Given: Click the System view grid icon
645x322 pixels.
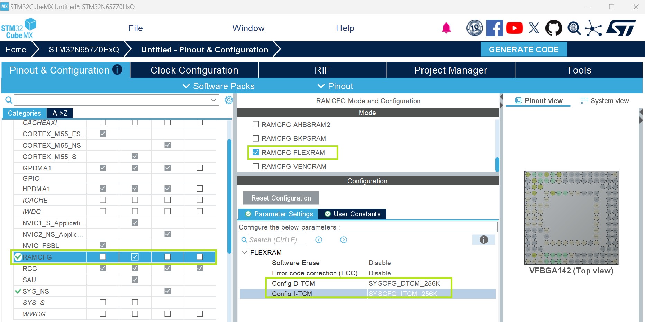Looking at the screenshot, I should point(584,100).
